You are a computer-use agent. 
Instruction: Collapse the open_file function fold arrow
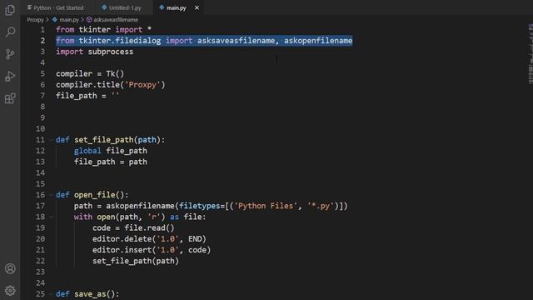pyautogui.click(x=52, y=195)
